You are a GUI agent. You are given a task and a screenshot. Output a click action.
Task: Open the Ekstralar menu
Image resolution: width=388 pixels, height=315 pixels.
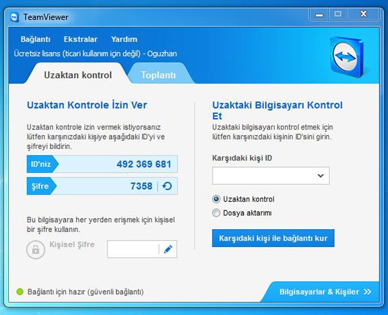coord(81,39)
